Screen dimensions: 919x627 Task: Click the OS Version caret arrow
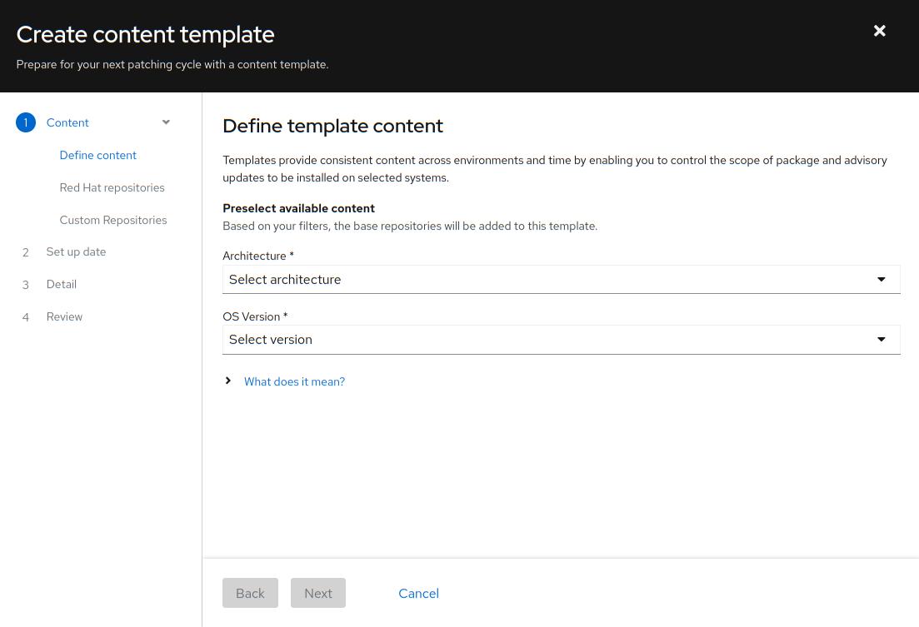coord(881,340)
